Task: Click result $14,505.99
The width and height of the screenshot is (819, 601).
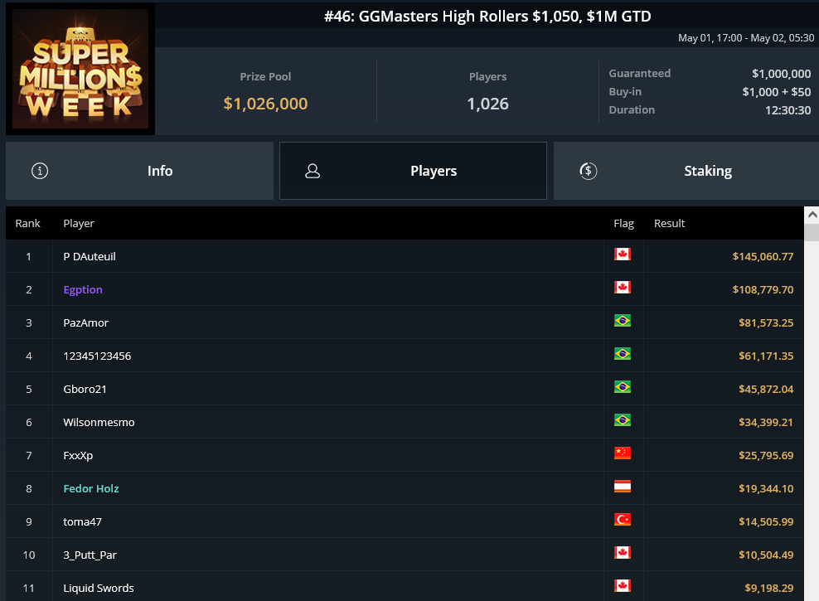Action: [x=766, y=521]
